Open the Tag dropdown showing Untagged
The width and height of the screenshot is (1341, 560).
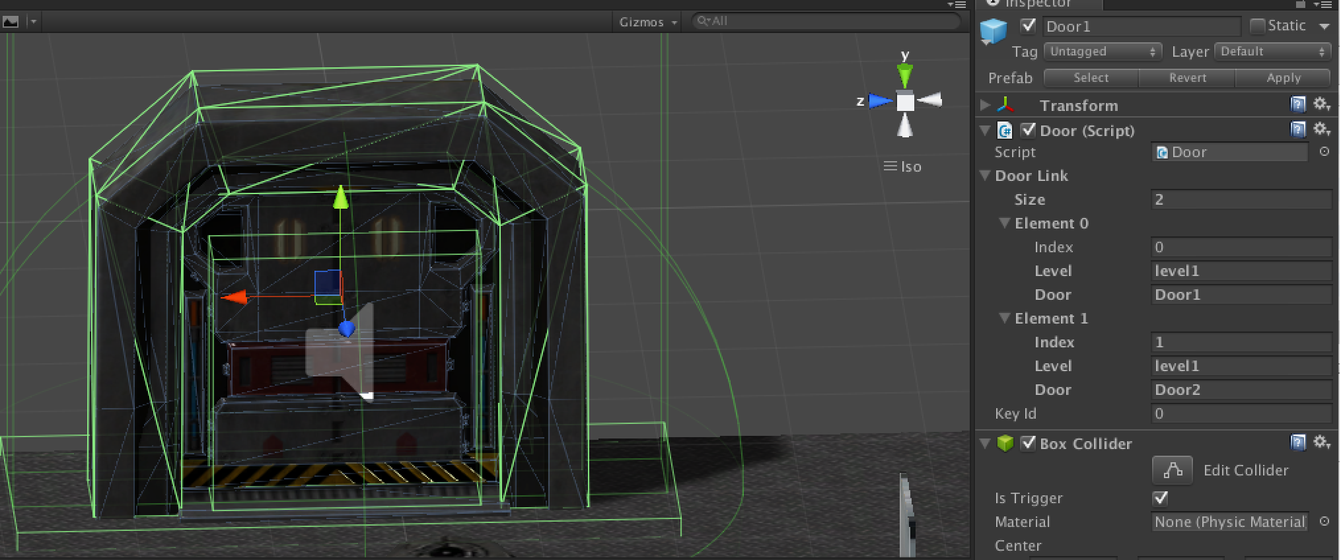pyautogui.click(x=1101, y=52)
